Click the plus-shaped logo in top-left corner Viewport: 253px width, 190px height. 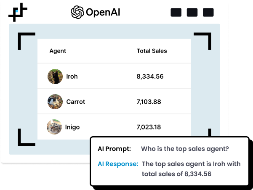pos(18,12)
